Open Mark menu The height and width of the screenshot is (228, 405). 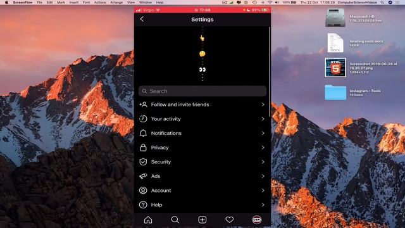click(61, 3)
